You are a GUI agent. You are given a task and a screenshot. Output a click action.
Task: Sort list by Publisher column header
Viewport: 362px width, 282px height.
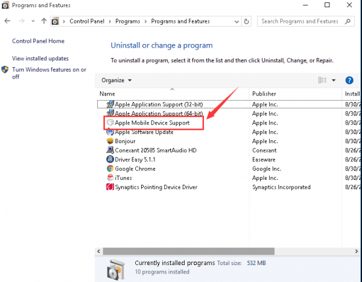[264, 94]
